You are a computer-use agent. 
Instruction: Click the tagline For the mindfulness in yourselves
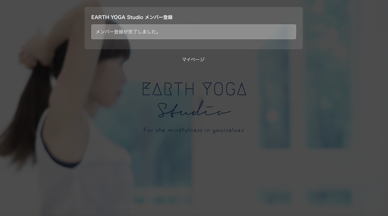pyautogui.click(x=194, y=130)
